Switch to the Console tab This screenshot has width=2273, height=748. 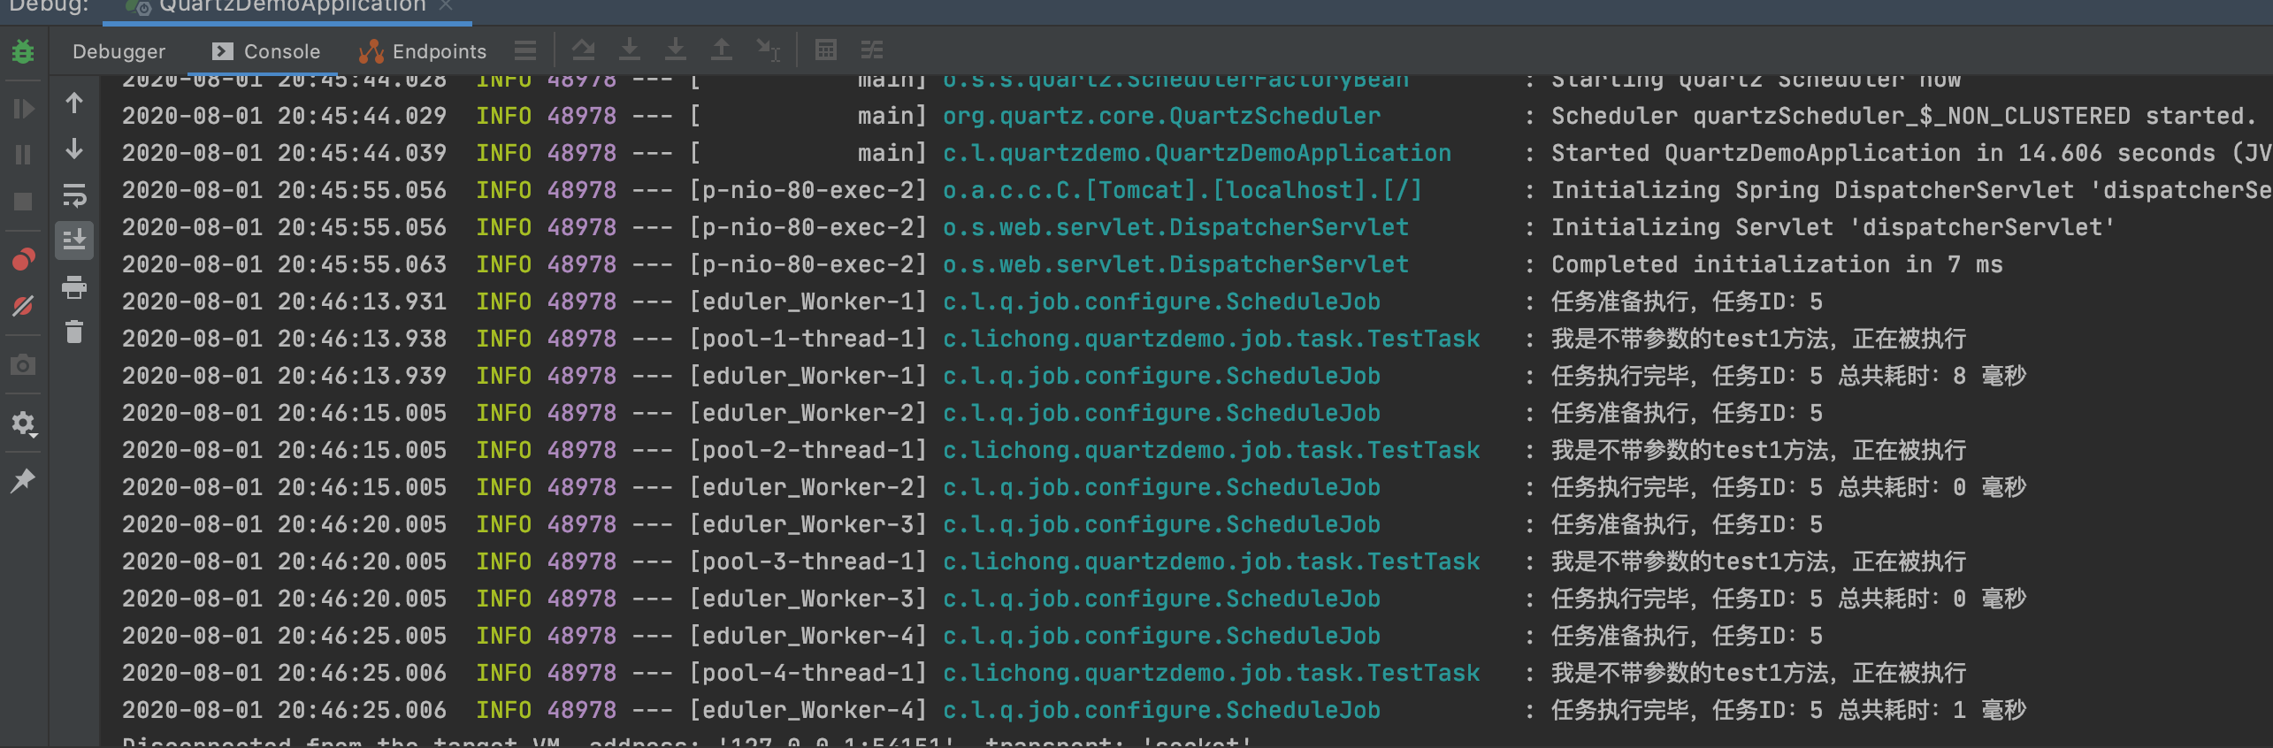pyautogui.click(x=267, y=51)
